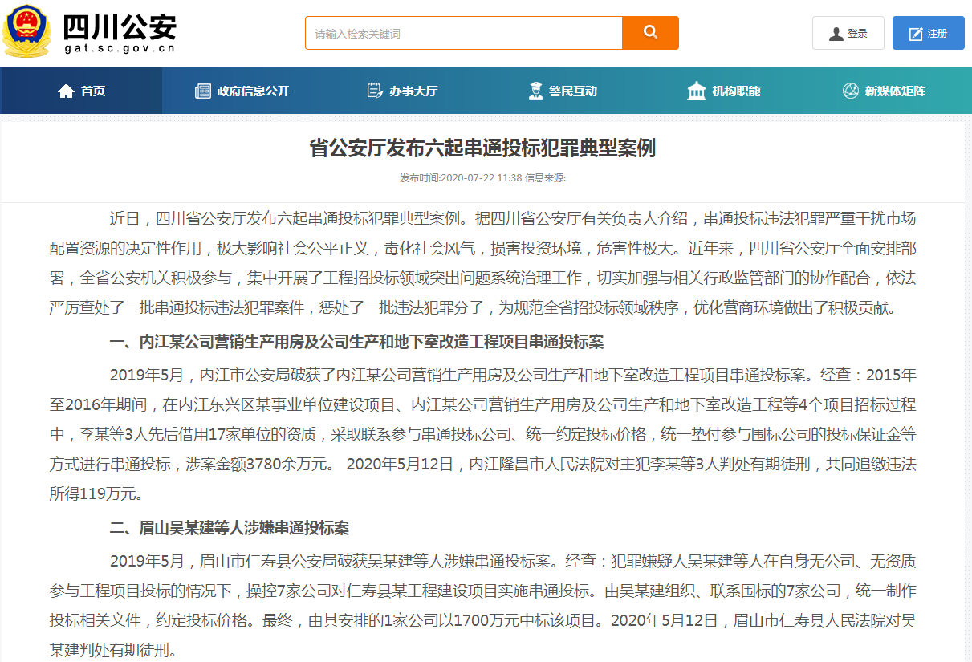
Task: Click the orange magnifier search button
Action: pyautogui.click(x=650, y=33)
